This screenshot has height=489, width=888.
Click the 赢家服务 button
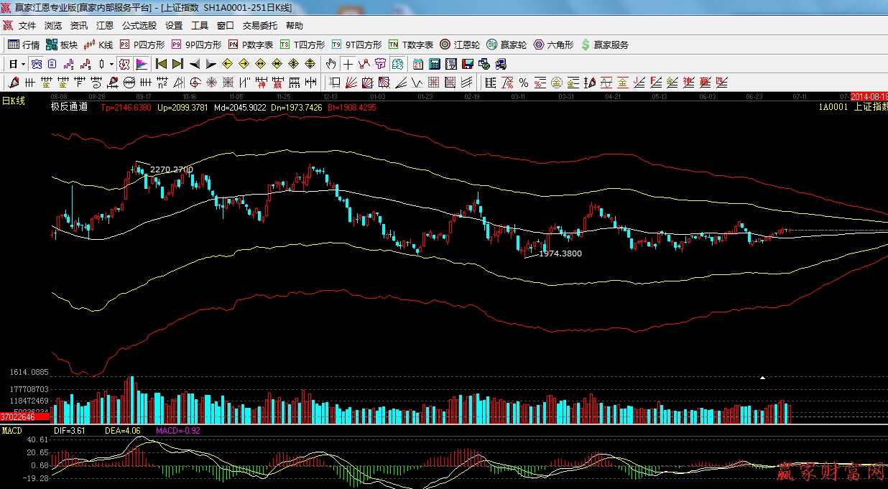[x=604, y=45]
